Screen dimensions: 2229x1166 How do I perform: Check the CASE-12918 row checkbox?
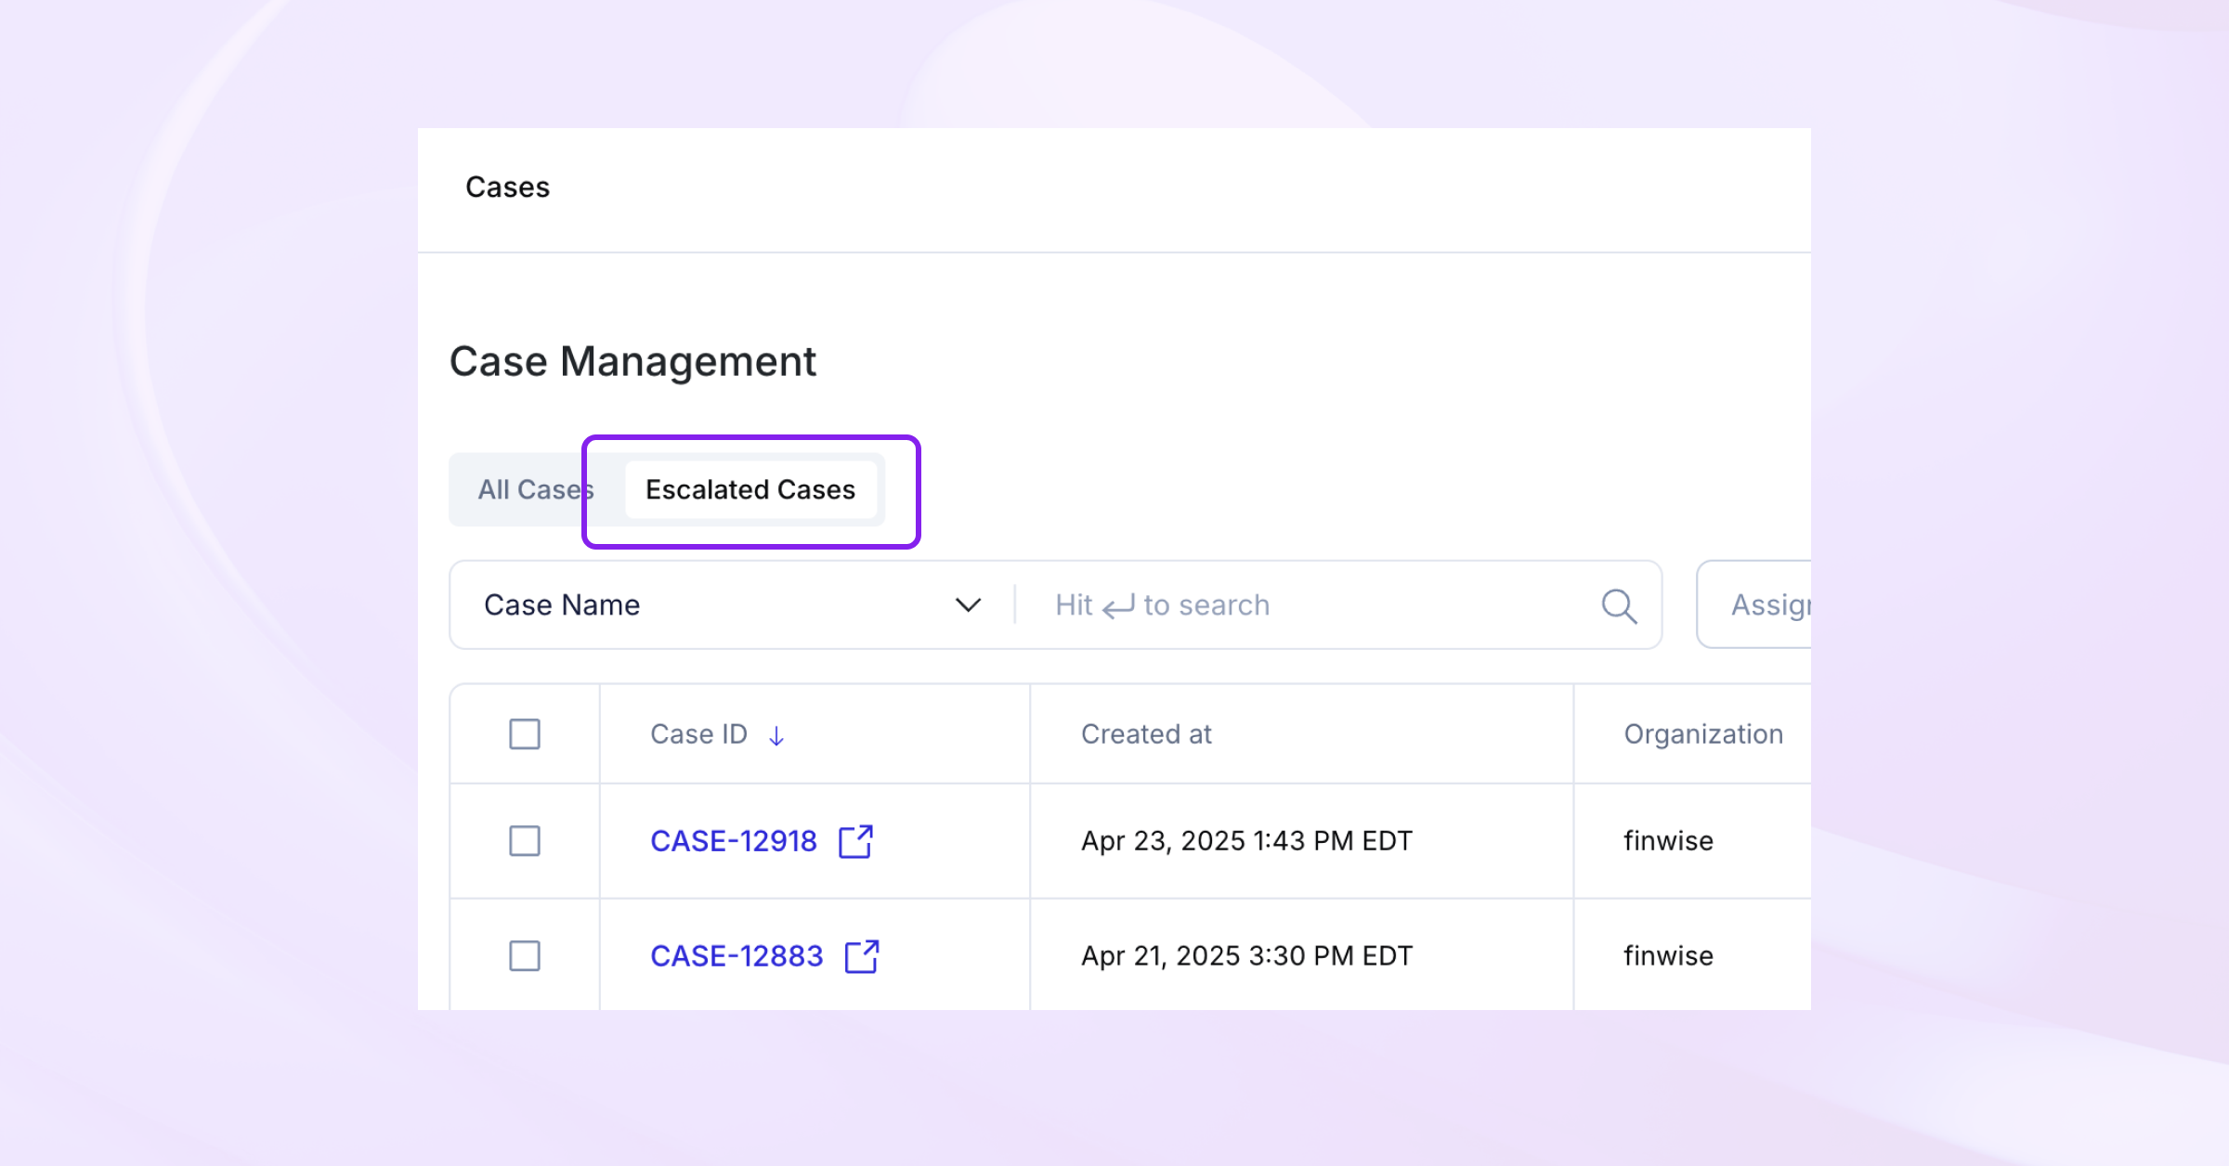click(525, 841)
